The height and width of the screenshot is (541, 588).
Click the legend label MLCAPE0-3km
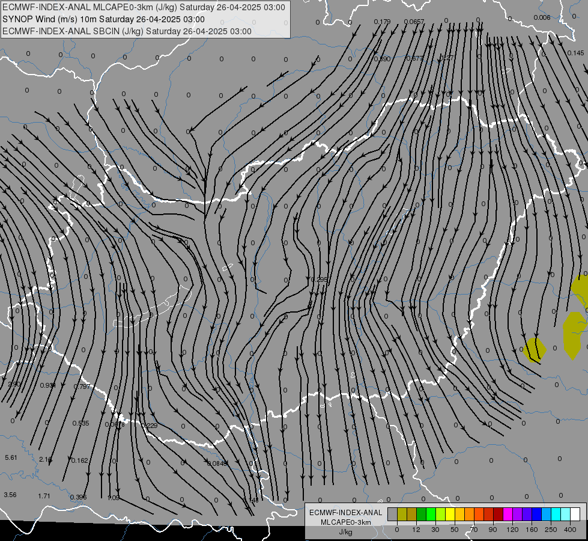(x=346, y=522)
